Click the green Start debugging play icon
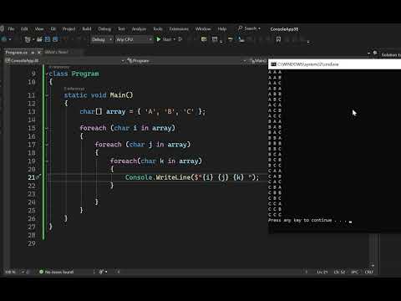The height and width of the screenshot is (301, 401). pyautogui.click(x=159, y=39)
